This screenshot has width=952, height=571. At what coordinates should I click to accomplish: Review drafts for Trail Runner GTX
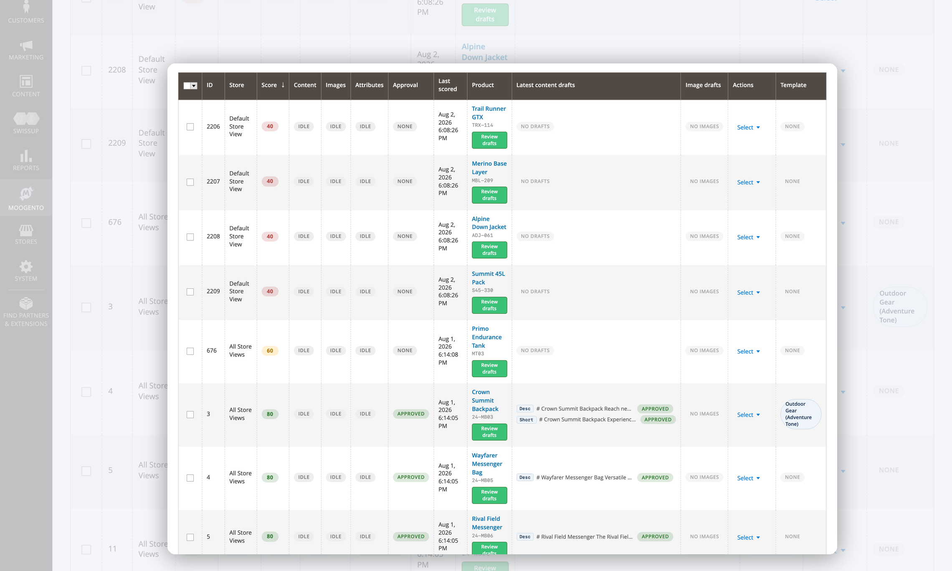(489, 140)
